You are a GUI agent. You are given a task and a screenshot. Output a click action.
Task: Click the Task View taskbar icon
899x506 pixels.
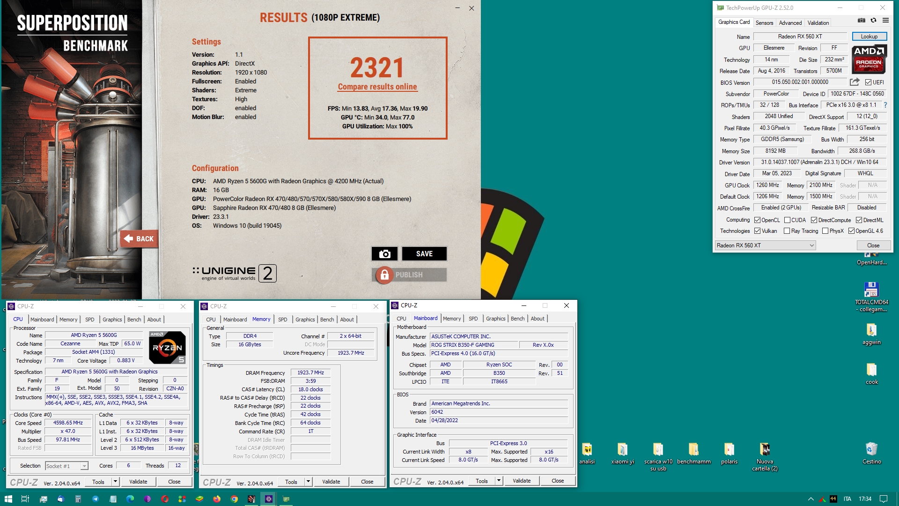(x=25, y=499)
